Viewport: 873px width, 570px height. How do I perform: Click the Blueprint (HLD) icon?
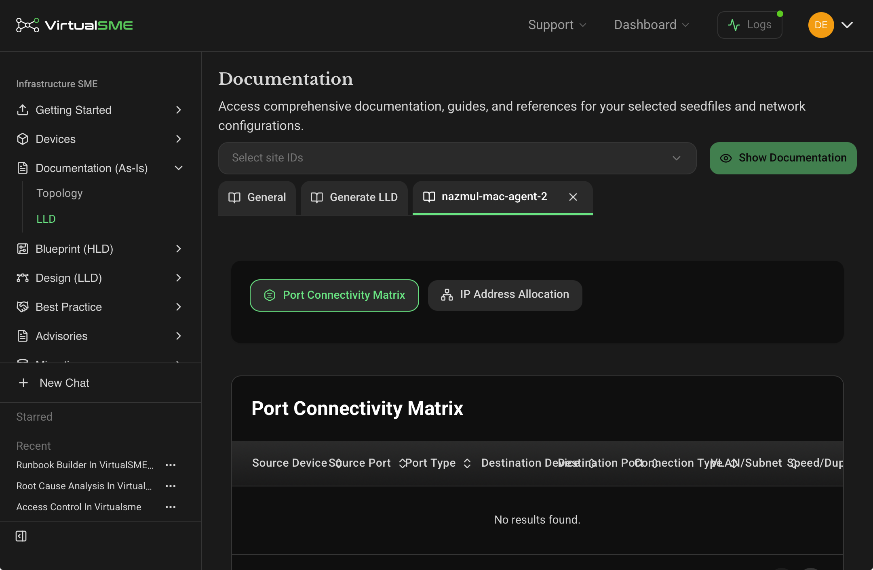click(x=23, y=249)
